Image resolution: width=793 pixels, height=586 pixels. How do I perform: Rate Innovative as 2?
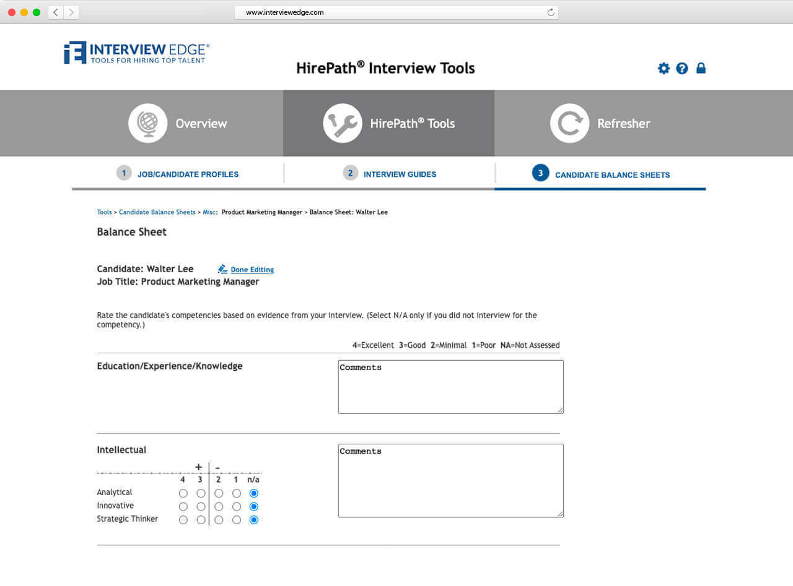point(219,507)
